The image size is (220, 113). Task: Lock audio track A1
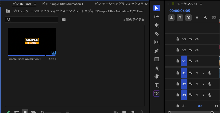pyautogui.click(x=178, y=73)
